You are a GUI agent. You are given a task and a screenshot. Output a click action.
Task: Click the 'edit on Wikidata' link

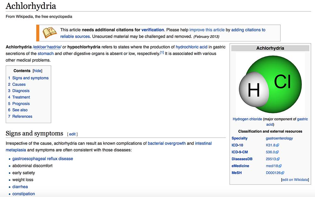[295, 180]
